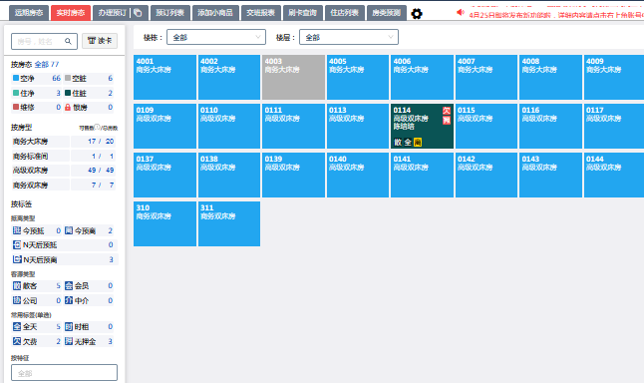Image resolution: width=644 pixels, height=383 pixels.
Task: Select room 0141 card
Action: [x=422, y=176]
